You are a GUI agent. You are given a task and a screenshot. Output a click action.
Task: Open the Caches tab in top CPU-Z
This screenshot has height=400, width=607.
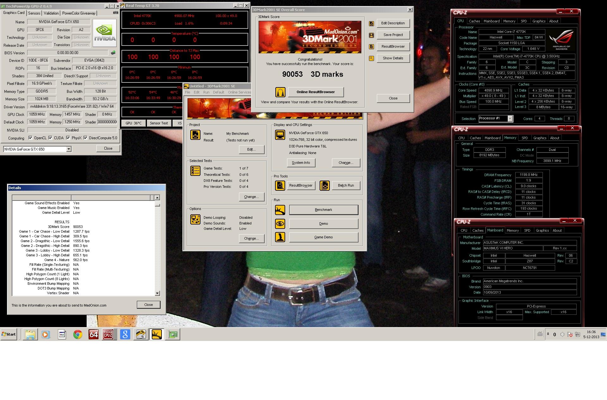click(x=474, y=21)
